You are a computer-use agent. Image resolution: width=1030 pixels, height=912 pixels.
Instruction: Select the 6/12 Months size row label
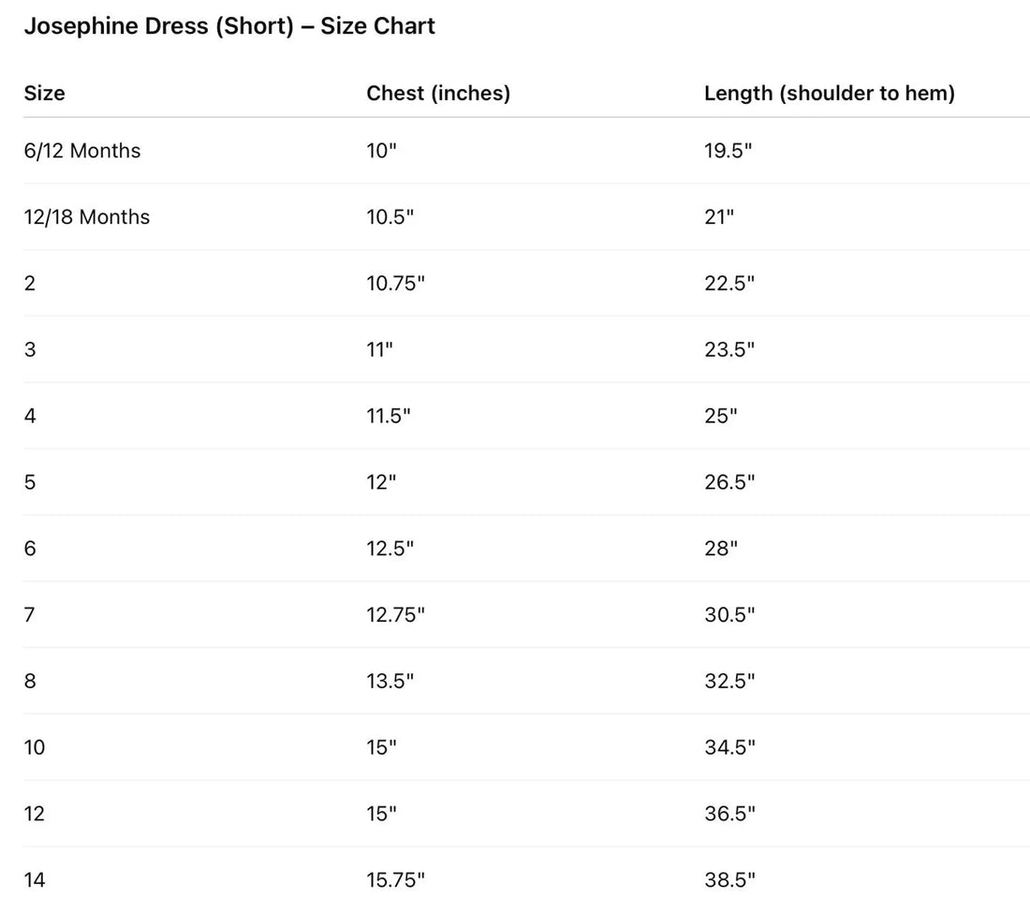tap(82, 151)
